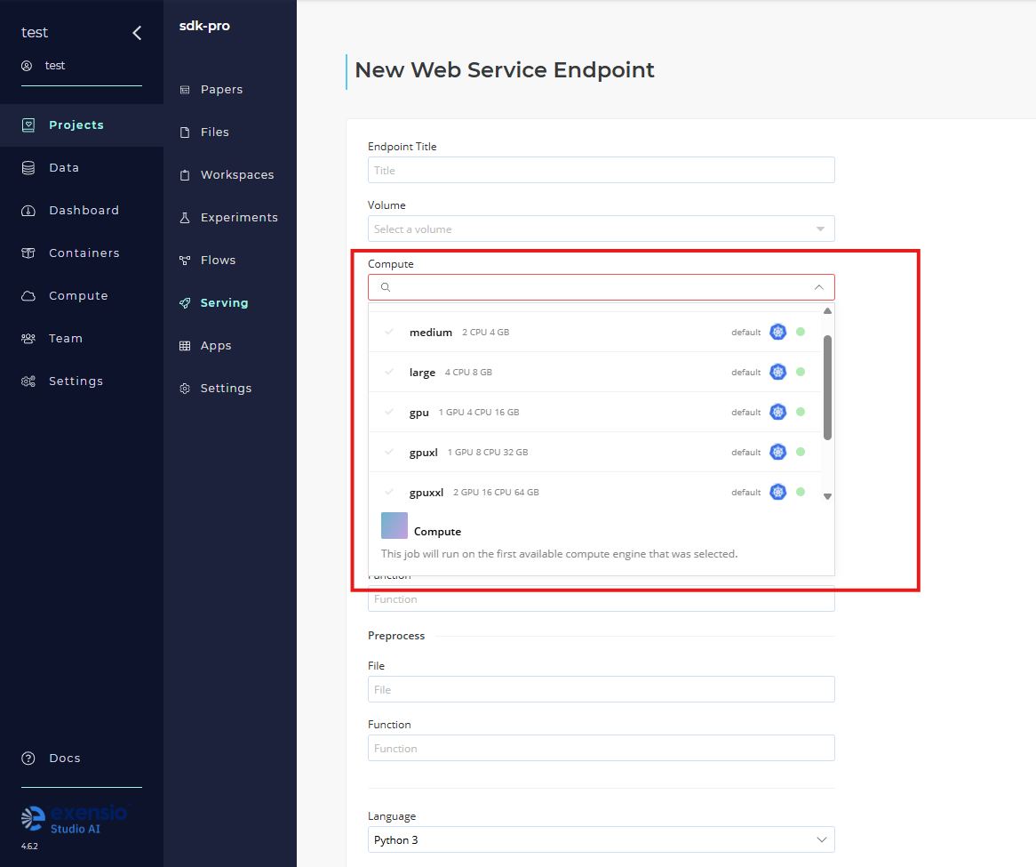Screen dimensions: 1036x867
Task: Toggle checkmark for medium compute
Action: tap(389, 332)
